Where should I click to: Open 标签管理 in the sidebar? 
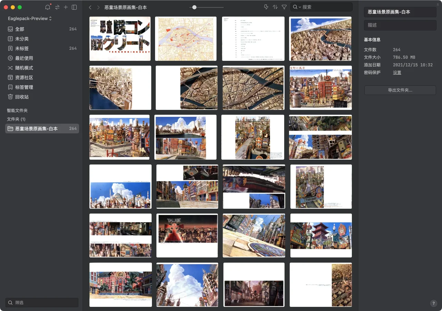(42, 87)
